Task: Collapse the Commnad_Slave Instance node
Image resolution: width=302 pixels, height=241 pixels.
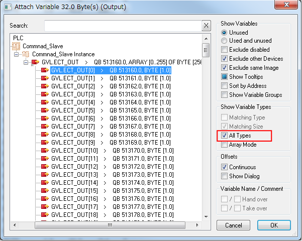Action: pos(17,54)
